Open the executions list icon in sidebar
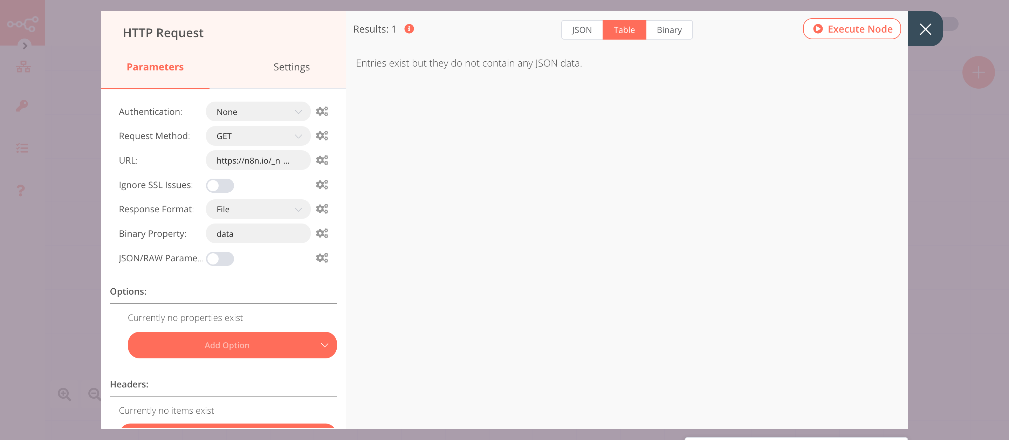1009x440 pixels. pyautogui.click(x=22, y=148)
